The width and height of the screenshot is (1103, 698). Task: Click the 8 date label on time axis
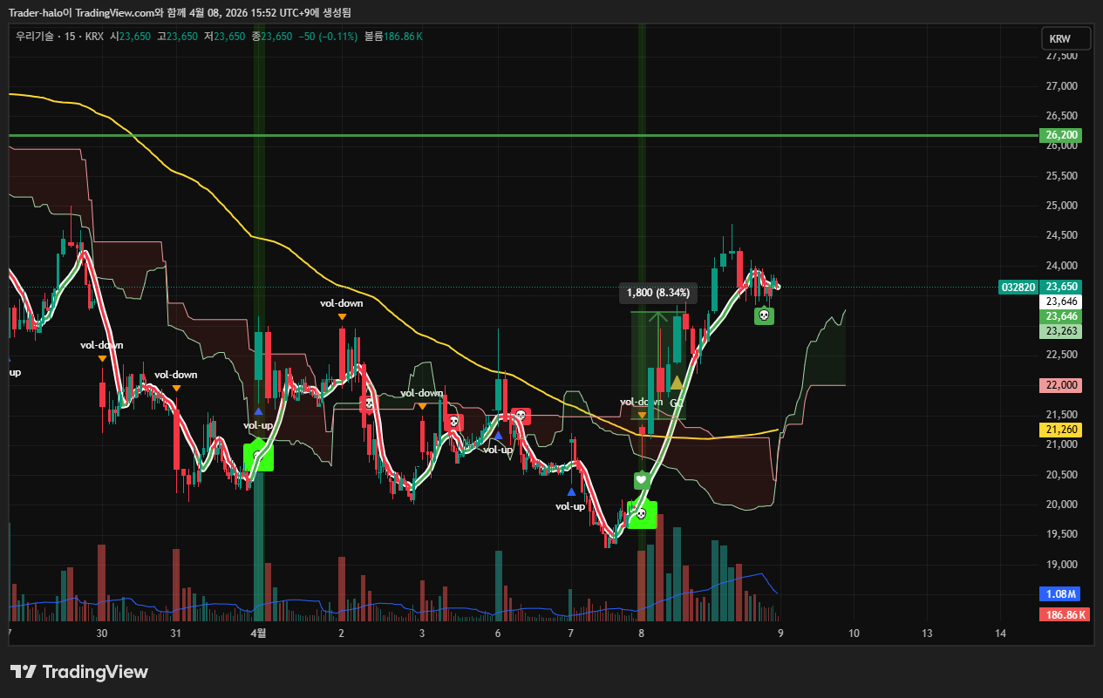(x=642, y=634)
